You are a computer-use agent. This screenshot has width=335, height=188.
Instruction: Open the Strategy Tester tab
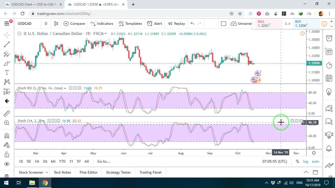pyautogui.click(x=118, y=172)
